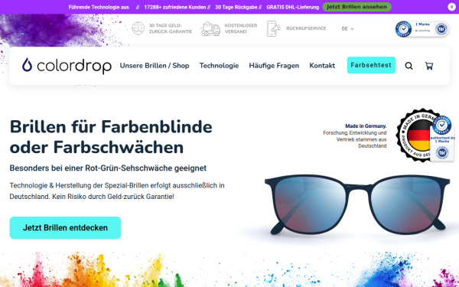Open the shopping cart icon
The height and width of the screenshot is (287, 459).
(x=429, y=66)
